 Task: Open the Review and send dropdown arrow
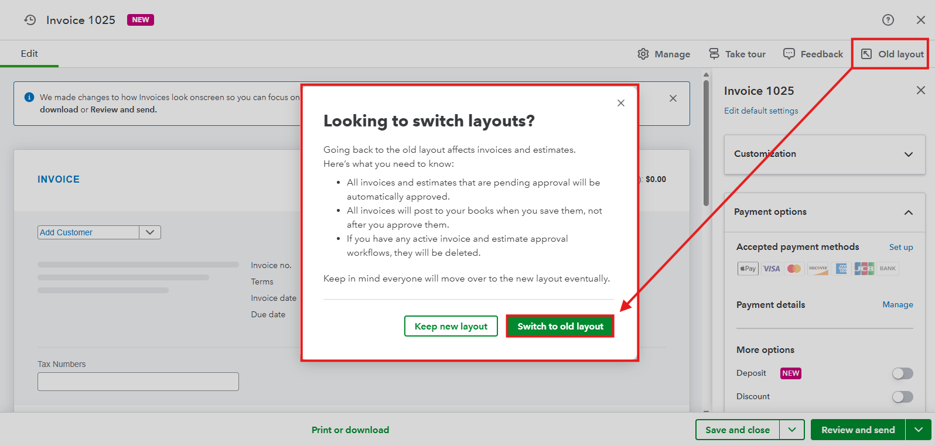point(919,430)
